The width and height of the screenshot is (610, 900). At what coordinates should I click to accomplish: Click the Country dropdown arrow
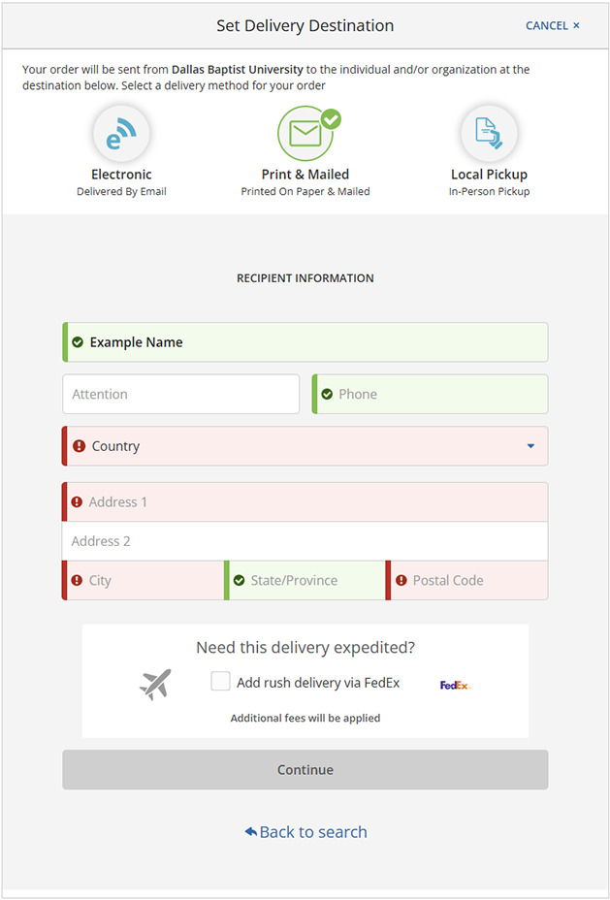point(530,446)
